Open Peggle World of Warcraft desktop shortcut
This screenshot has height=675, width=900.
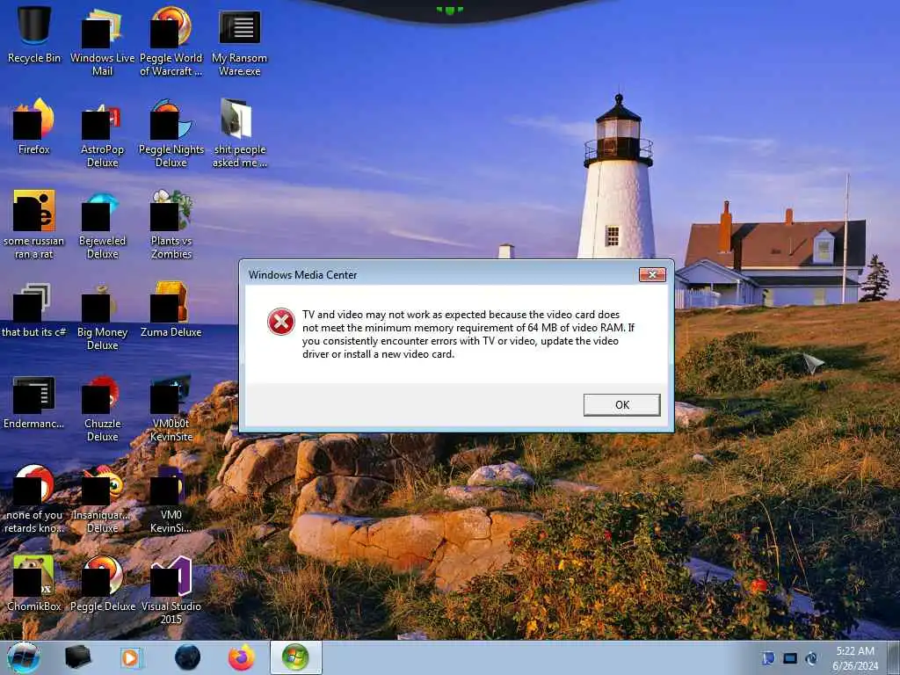(171, 41)
